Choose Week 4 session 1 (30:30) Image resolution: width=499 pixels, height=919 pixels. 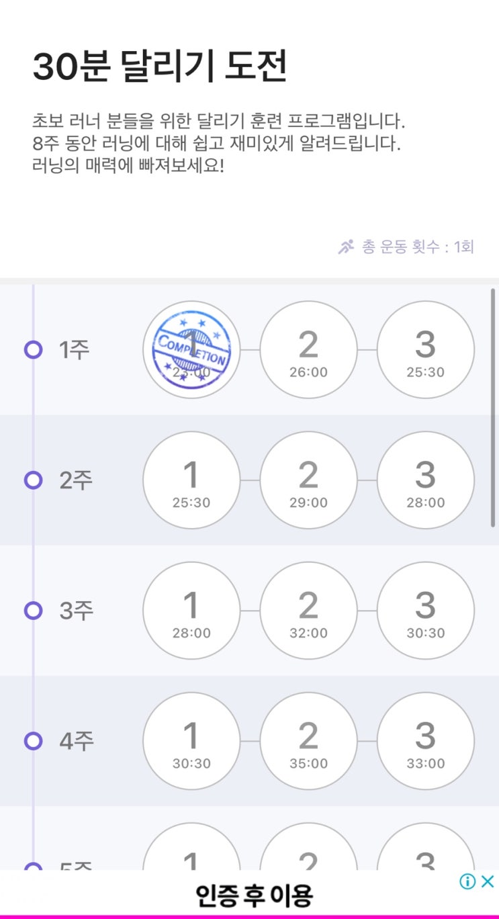pos(191,741)
